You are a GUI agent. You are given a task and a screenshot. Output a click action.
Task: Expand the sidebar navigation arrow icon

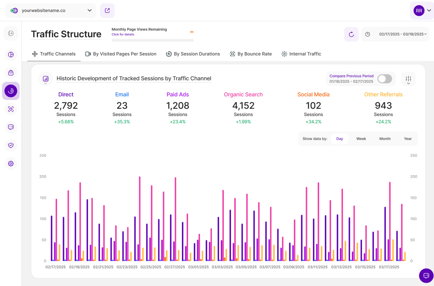point(11,33)
